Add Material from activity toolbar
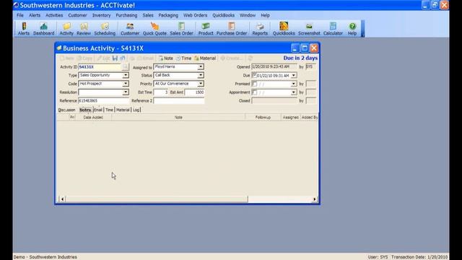This screenshot has width=462, height=260. (205, 58)
